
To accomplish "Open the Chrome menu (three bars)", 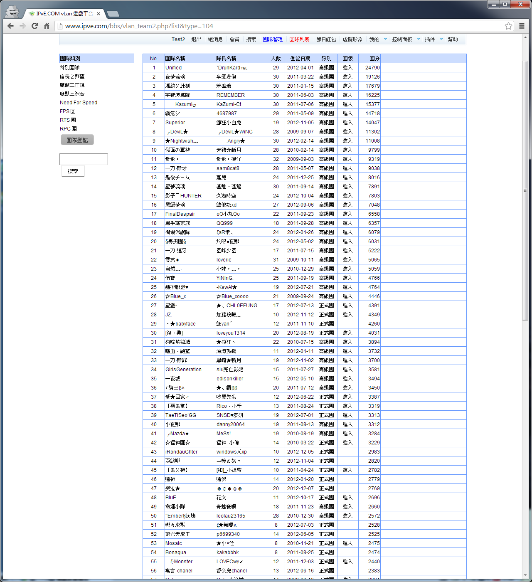I will pyautogui.click(x=522, y=26).
